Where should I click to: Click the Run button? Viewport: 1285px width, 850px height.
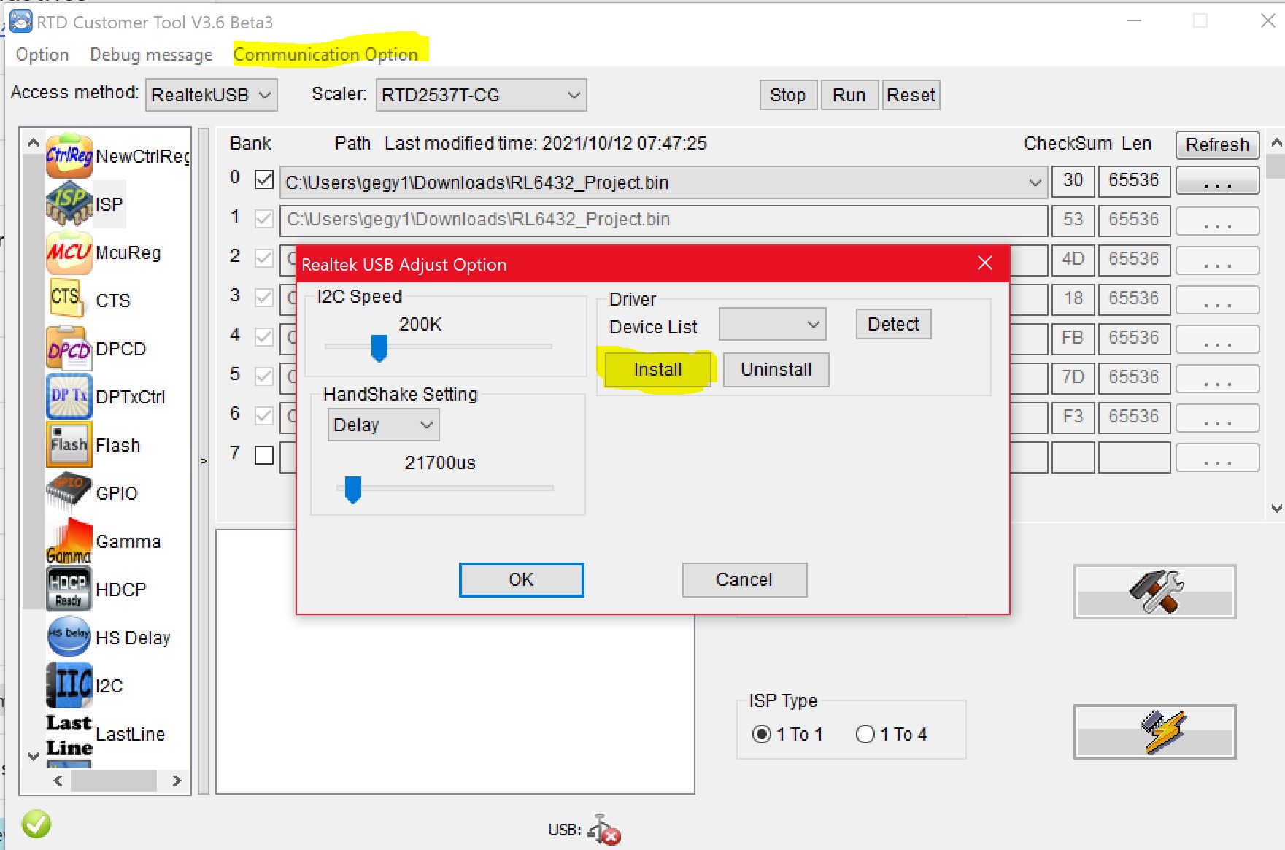point(849,95)
